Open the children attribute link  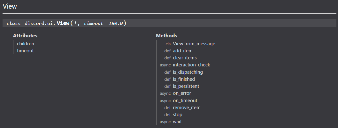26,44
